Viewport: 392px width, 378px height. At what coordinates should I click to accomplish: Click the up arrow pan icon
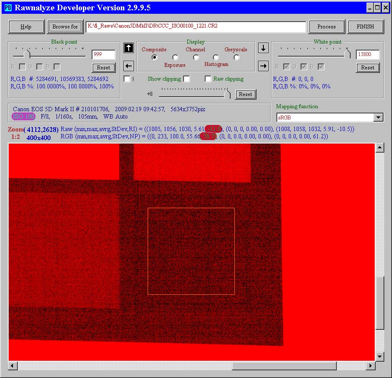[x=128, y=48]
